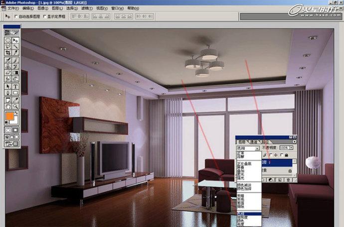This screenshot has height=227, width=344.
Task: Click the Adobe Online image at toolbox top
Action: point(12,33)
